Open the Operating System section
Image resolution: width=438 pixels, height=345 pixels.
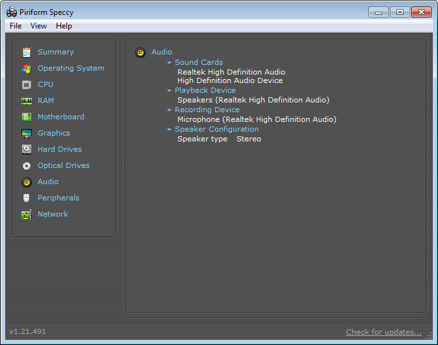71,68
